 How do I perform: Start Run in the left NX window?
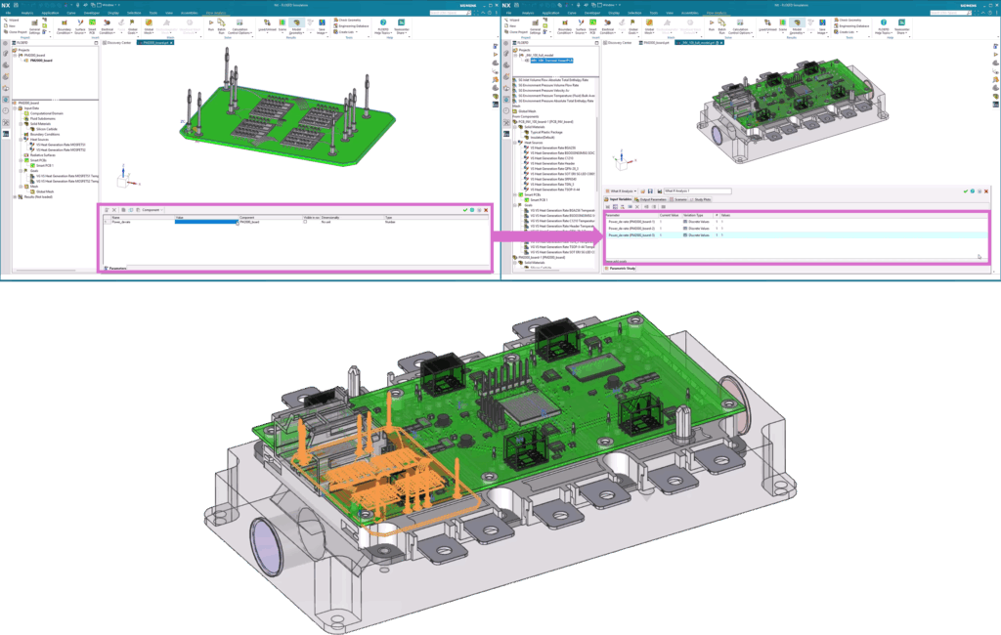click(211, 25)
